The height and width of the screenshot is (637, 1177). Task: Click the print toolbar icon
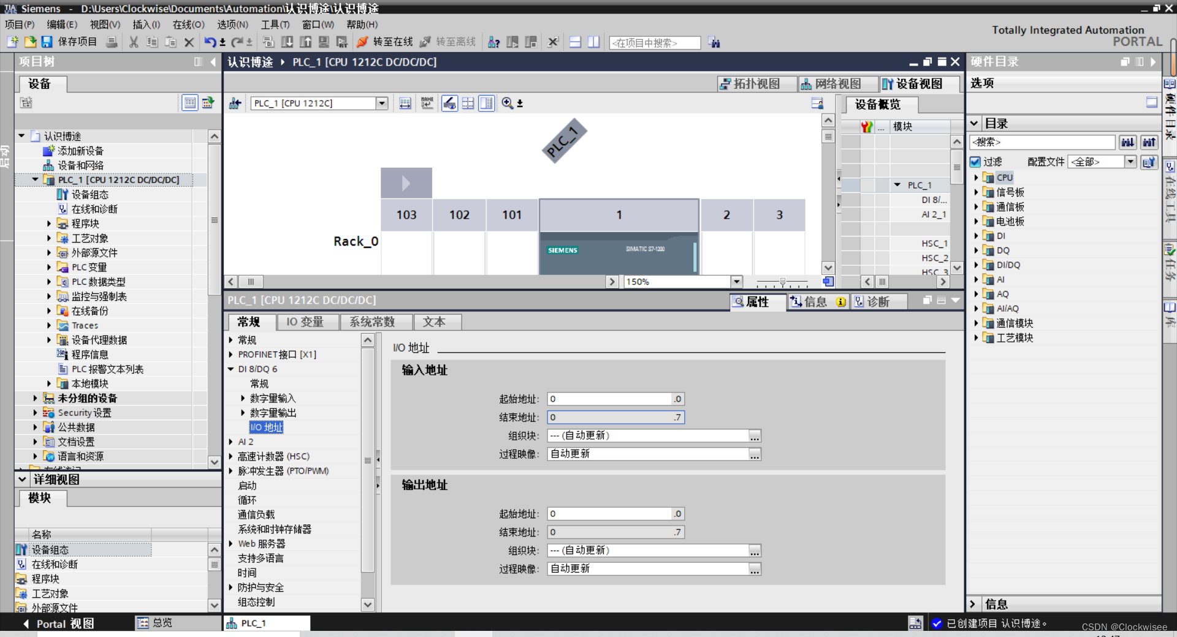pos(112,42)
